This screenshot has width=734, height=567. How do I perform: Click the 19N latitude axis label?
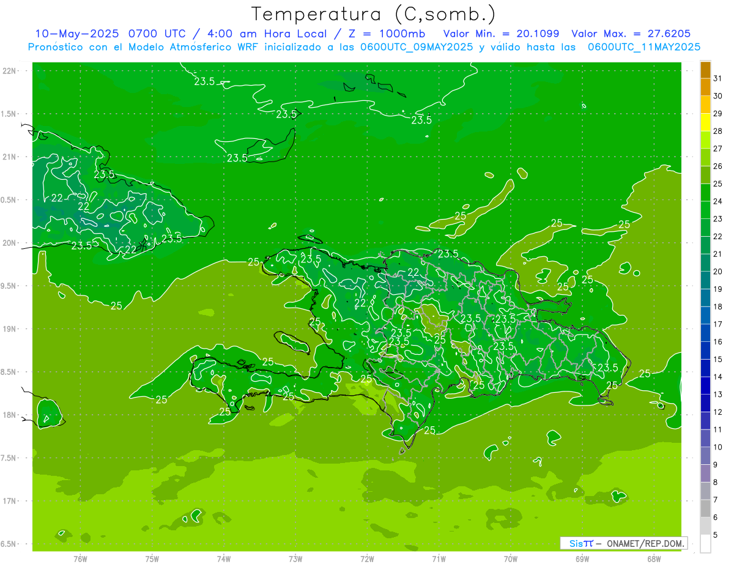tap(9, 328)
